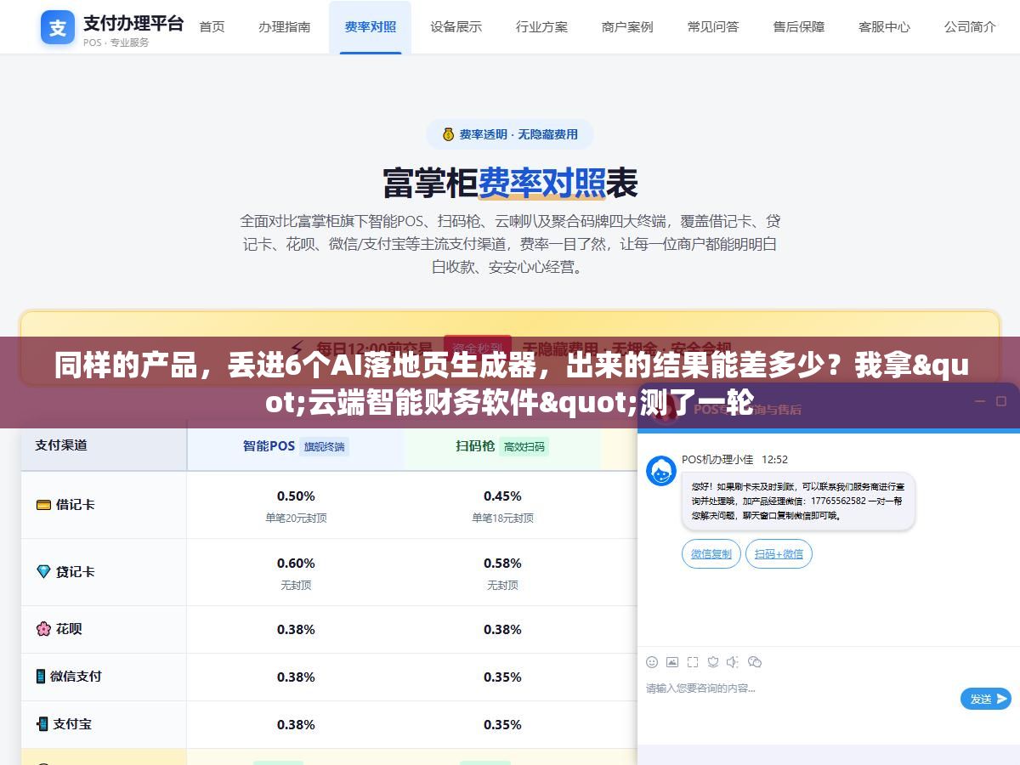Click the 微信支付 row icon
The height and width of the screenshot is (765, 1020).
[x=41, y=677]
